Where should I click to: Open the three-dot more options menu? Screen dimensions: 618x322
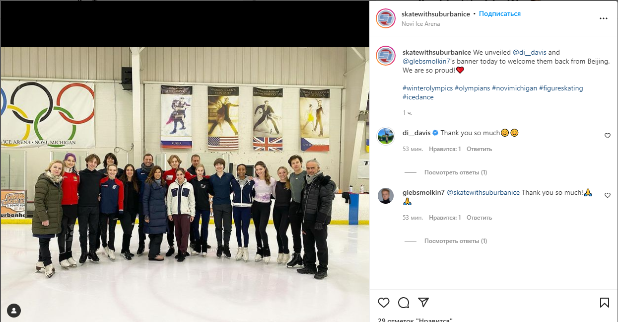[604, 18]
